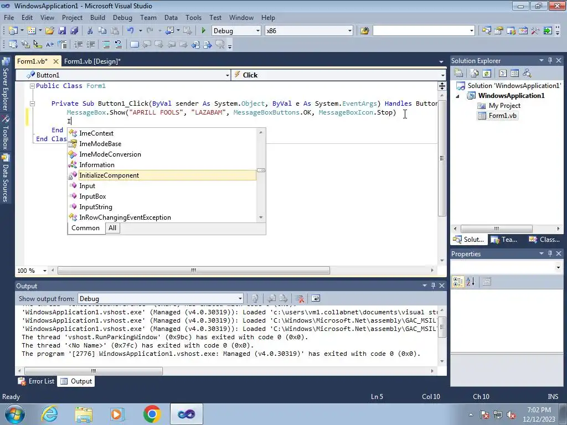This screenshot has height=425, width=567.
Task: Click the Navigate Backward icon
Action: pos(169,31)
